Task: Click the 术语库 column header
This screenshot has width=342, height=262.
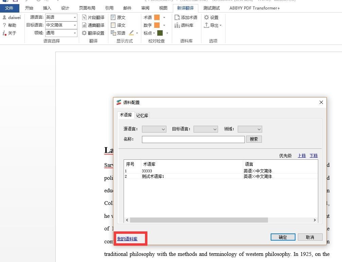Action: coord(192,164)
